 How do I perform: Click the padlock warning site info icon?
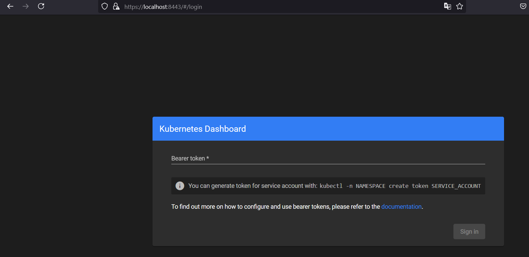click(116, 6)
